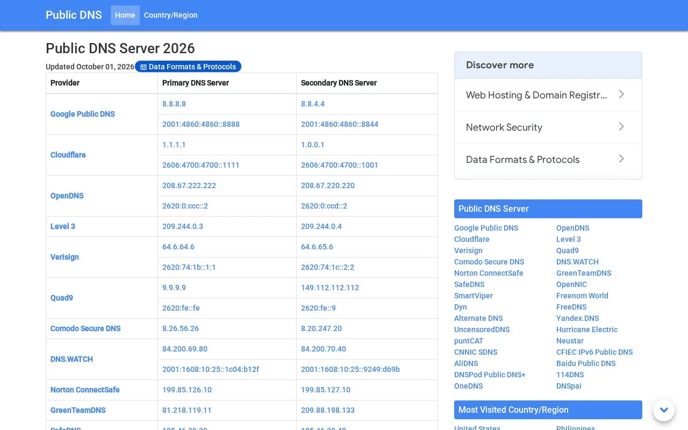Image resolution: width=688 pixels, height=430 pixels.
Task: Open DNS.WATCH provider in table
Action: click(x=71, y=359)
